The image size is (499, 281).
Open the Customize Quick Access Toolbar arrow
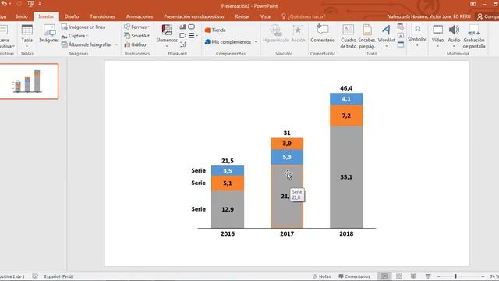(40, 4)
